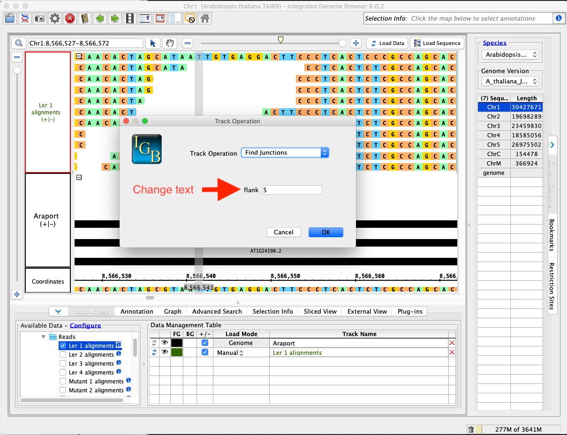This screenshot has height=435, width=567.
Task: Click the home icon in toolbar
Action: (204, 18)
